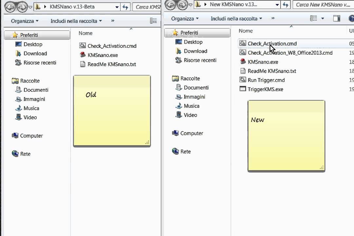Open Immagini in right window sidebar
Screen dimensions: 354x236
pos(190,97)
